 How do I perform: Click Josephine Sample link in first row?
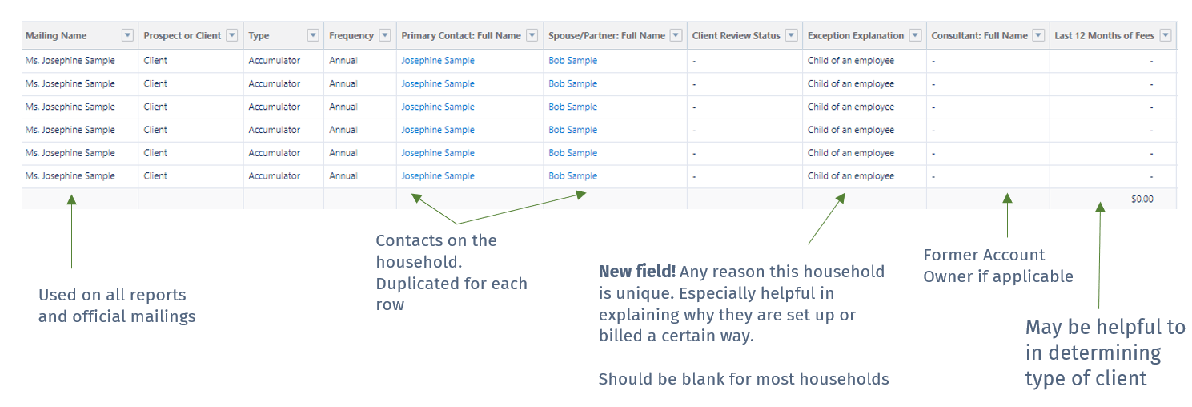tap(438, 61)
